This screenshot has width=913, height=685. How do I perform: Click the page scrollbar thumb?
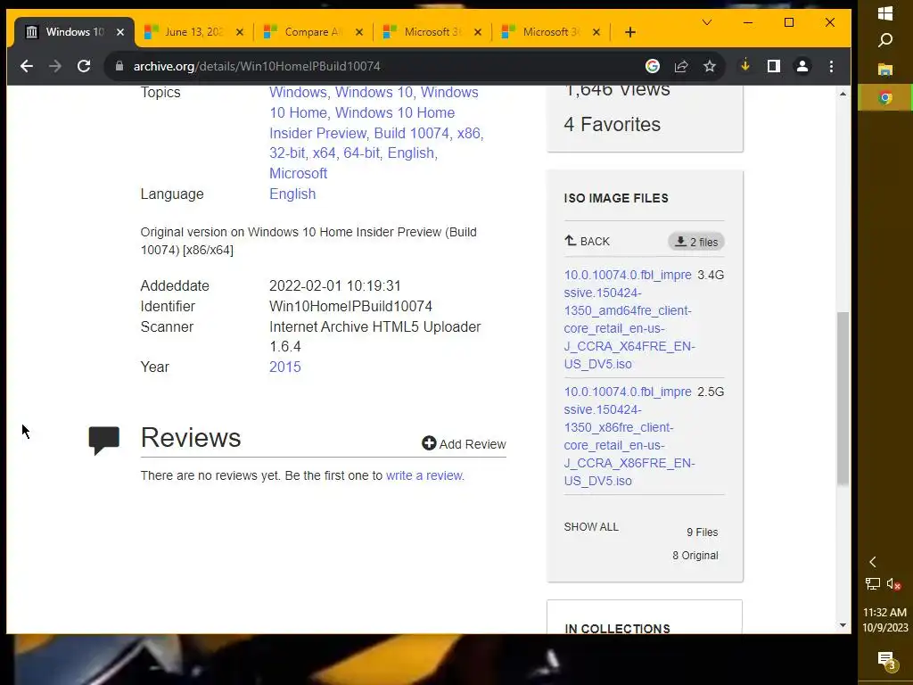pyautogui.click(x=843, y=399)
